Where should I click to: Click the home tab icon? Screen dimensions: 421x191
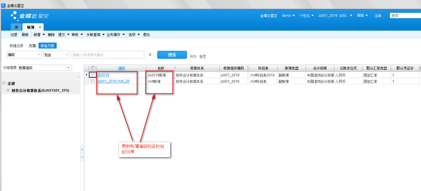pos(16,27)
